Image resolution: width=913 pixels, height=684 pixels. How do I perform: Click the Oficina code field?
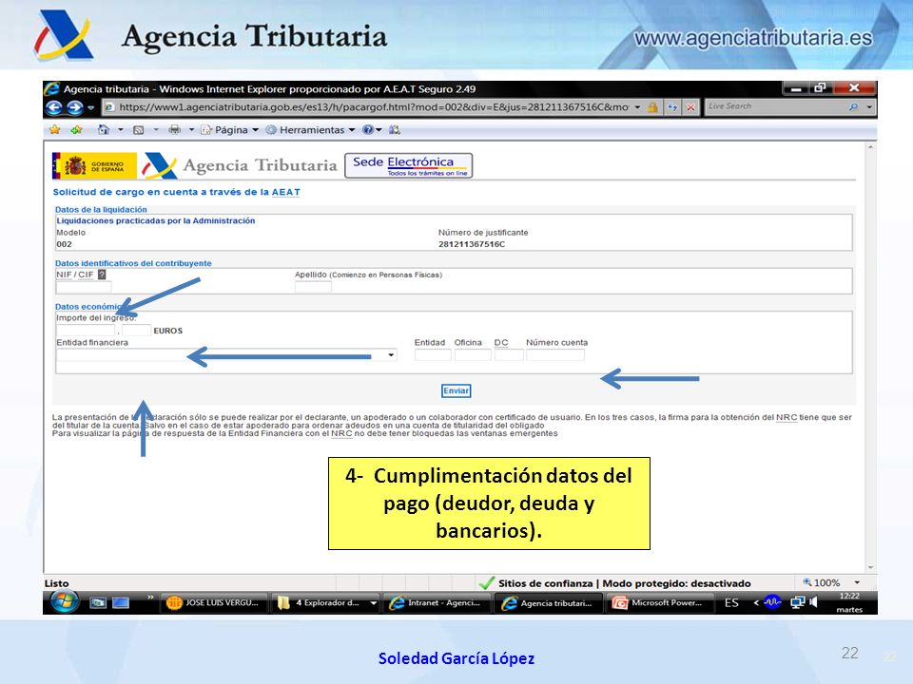(473, 354)
